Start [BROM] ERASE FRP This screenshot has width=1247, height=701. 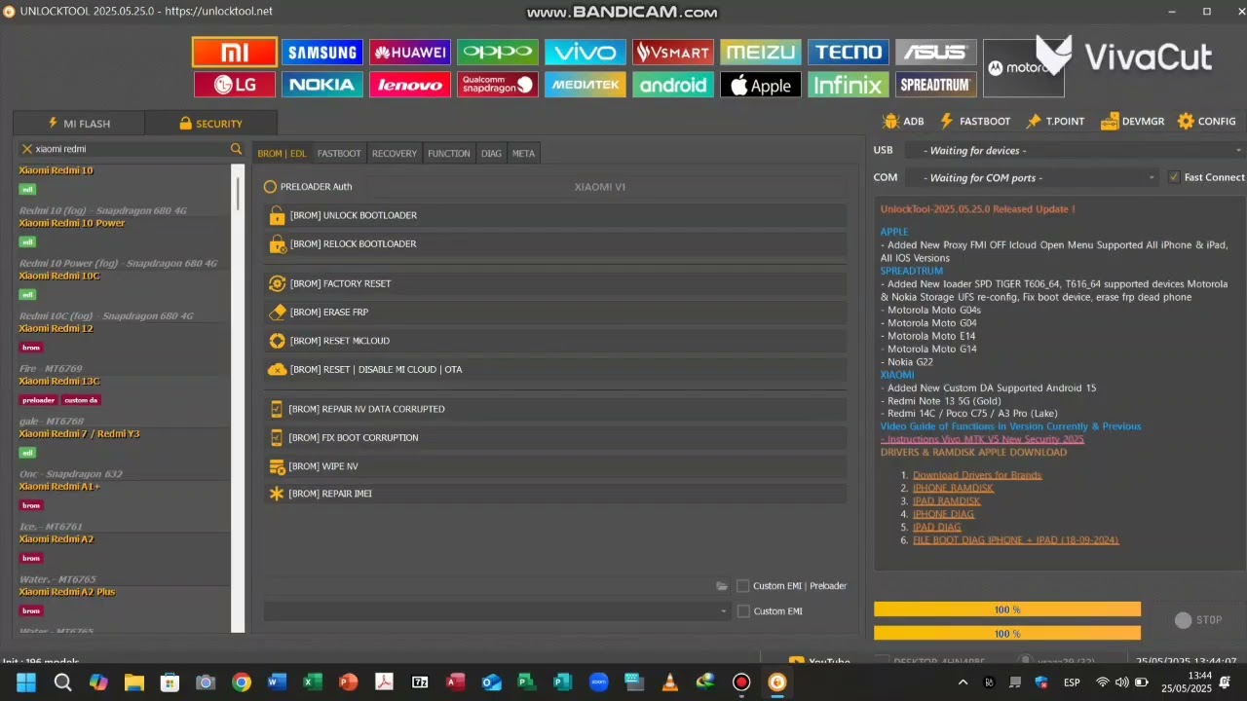click(555, 313)
